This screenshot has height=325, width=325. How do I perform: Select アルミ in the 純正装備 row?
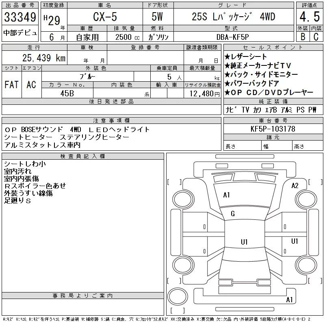286,110
